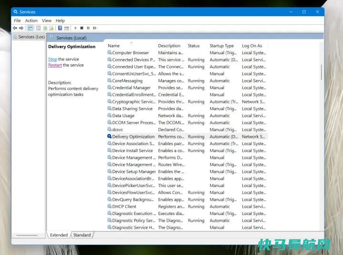
Task: Select the gear icon of dcsvc
Action: [110, 129]
